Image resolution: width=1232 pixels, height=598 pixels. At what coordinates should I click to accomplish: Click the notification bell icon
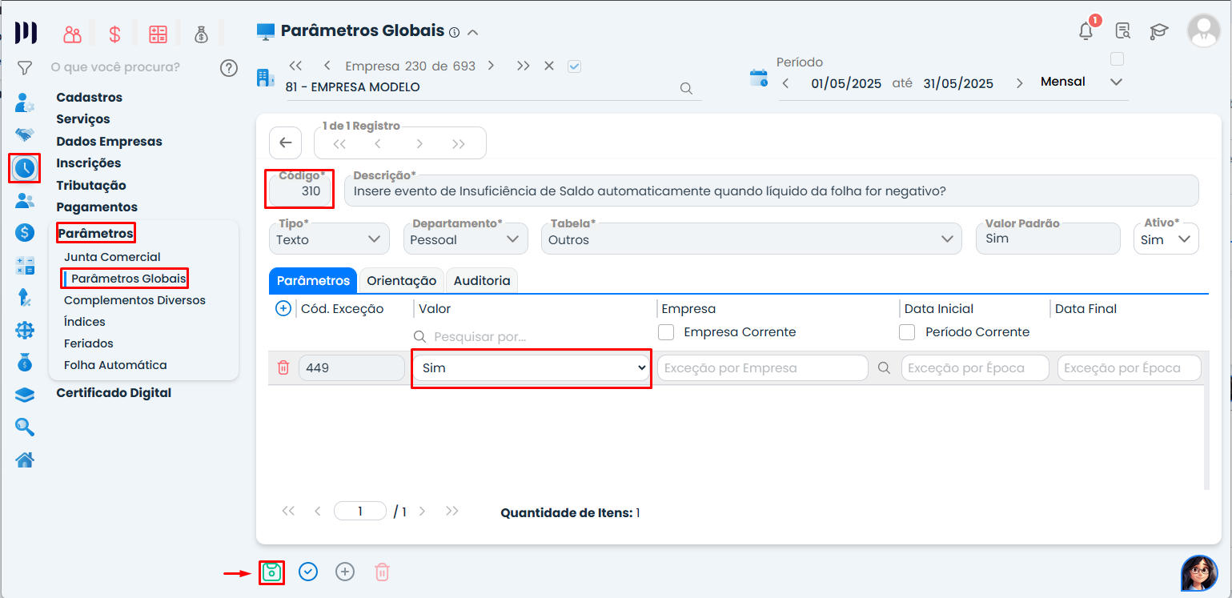[1086, 31]
